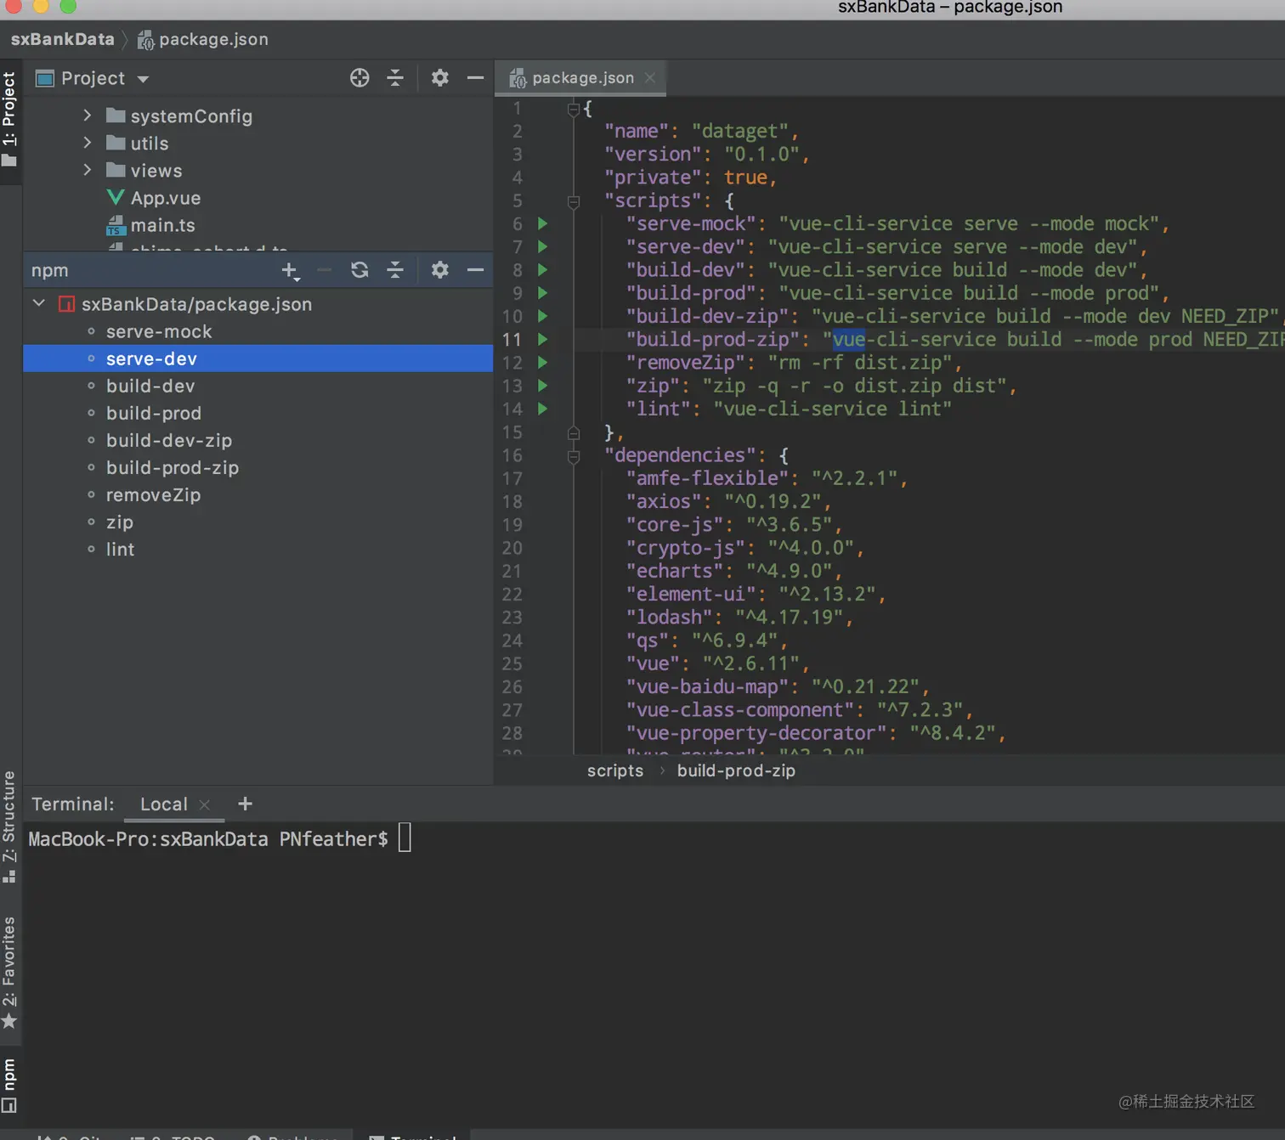
Task: Collapse all in the Project panel toolbar
Action: [395, 78]
